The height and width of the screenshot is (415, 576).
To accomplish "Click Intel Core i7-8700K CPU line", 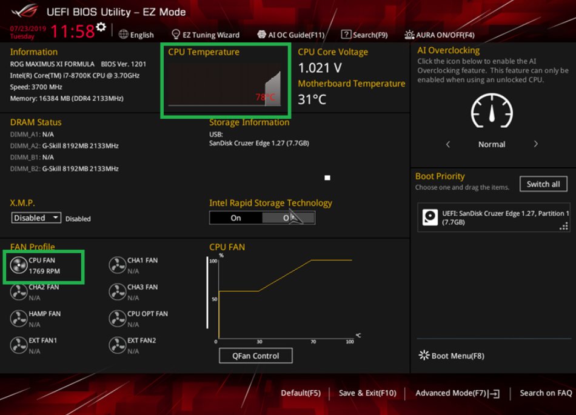I will coord(75,76).
